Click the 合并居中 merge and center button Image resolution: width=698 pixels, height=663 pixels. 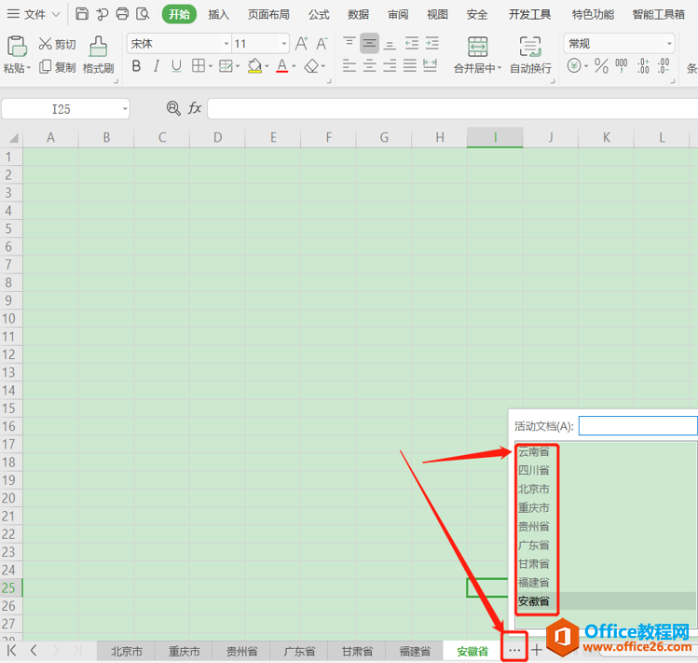point(478,55)
